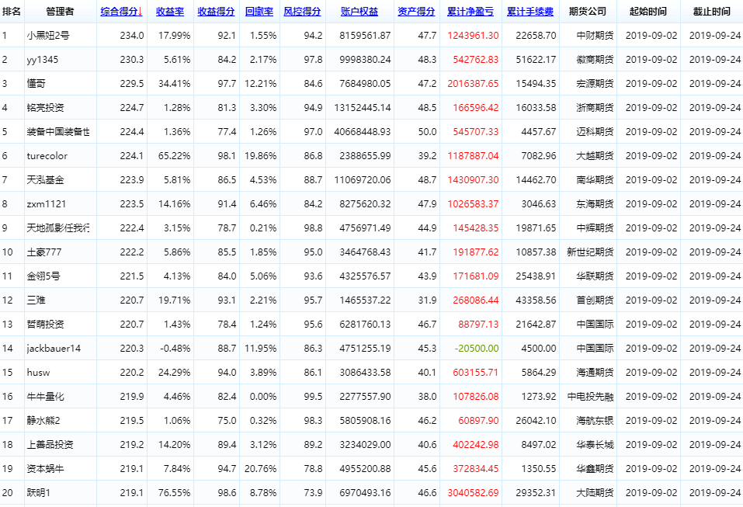Click 新世纪期货 company cell

click(590, 252)
